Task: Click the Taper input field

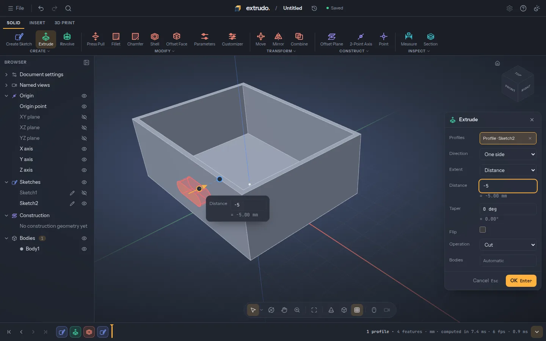Action: pos(508,209)
